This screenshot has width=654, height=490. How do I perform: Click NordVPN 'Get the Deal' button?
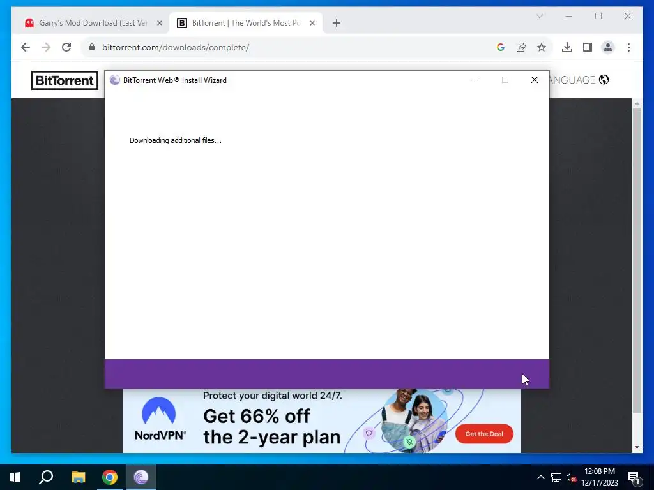point(484,434)
